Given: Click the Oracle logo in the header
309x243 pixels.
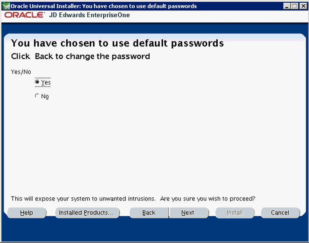Looking at the screenshot, I should point(25,15).
